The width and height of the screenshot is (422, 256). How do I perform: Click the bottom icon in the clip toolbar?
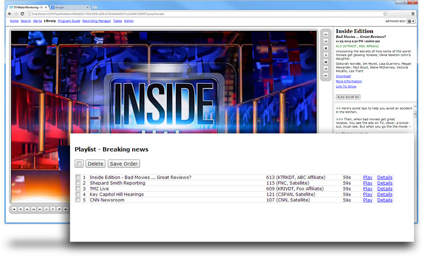(326, 75)
